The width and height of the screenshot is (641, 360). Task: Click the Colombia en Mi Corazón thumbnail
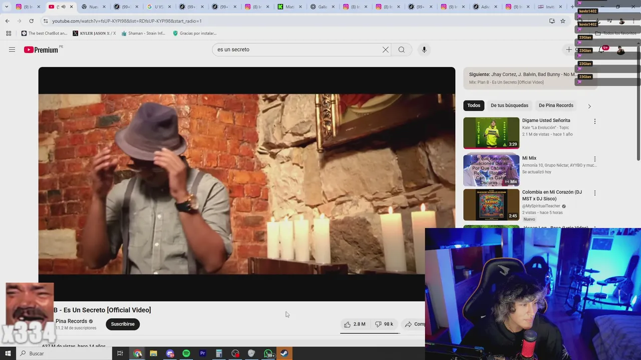coord(491,204)
